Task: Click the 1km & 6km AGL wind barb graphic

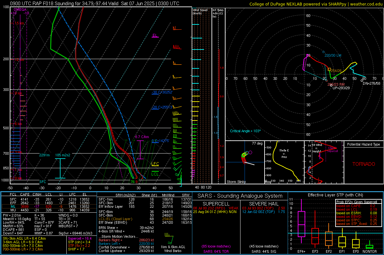Action: pyautogui.click(x=169, y=239)
